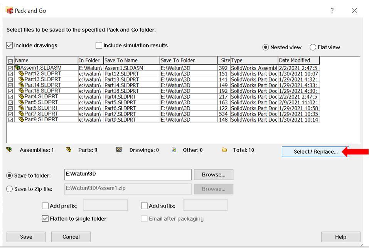Cancel the Pack and Go dialog
The width and height of the screenshot is (369, 248).
point(71,237)
